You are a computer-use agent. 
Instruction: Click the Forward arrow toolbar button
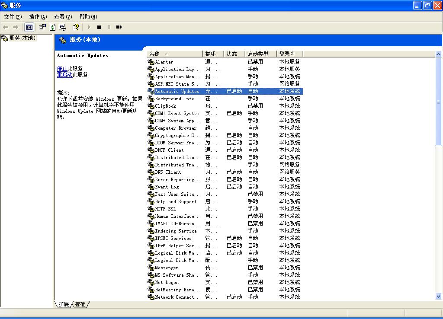pyautogui.click(x=16, y=27)
